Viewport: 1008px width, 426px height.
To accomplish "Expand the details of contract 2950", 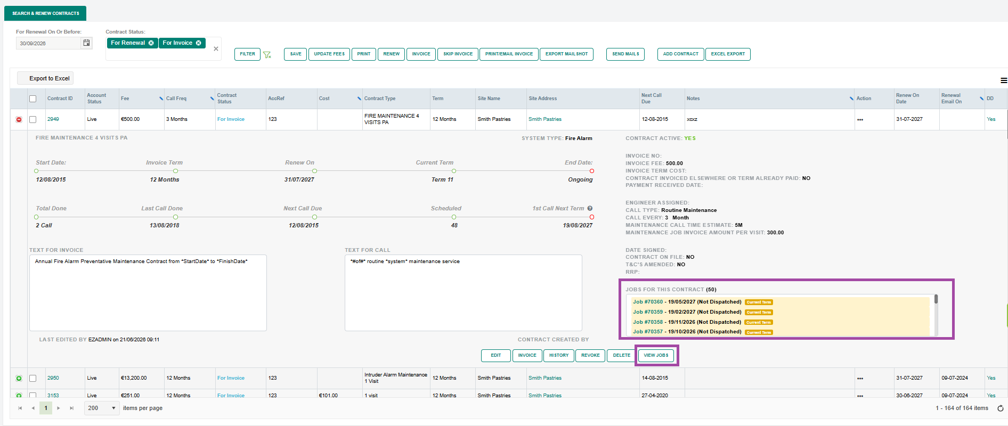I will (19, 379).
